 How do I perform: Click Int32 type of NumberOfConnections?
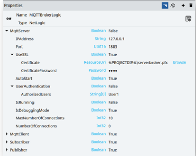click(101, 126)
